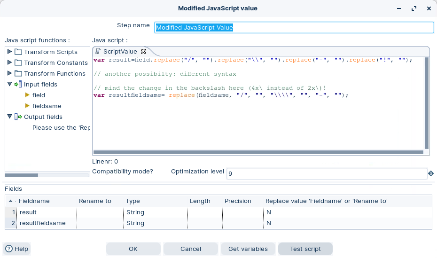Image resolution: width=437 pixels, height=258 pixels.
Task: Click the yellow arrow icon next to fieldsame
Action: pos(27,106)
